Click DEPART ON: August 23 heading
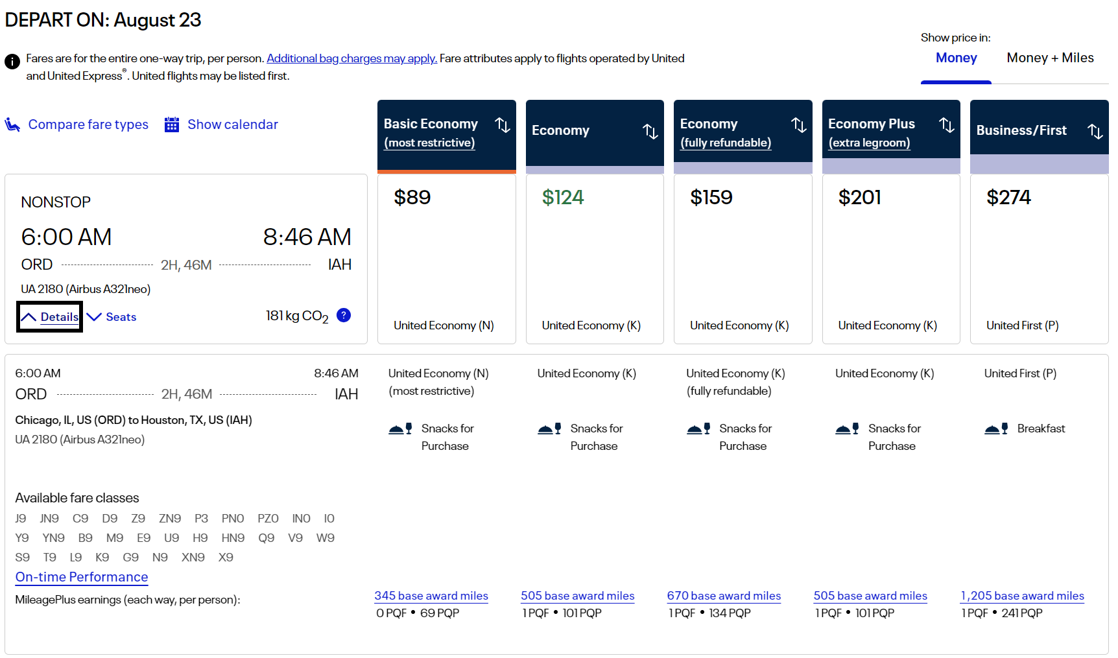1118x658 pixels. click(x=103, y=20)
